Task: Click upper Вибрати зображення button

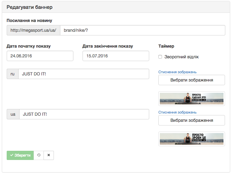Action: tap(192, 80)
